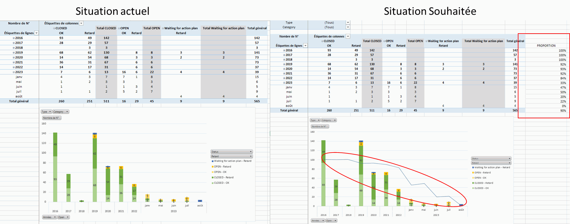Screen dimensions: 570x224
Task: Expand year 2016 row in Situation actuel table
Action: (x=14, y=38)
